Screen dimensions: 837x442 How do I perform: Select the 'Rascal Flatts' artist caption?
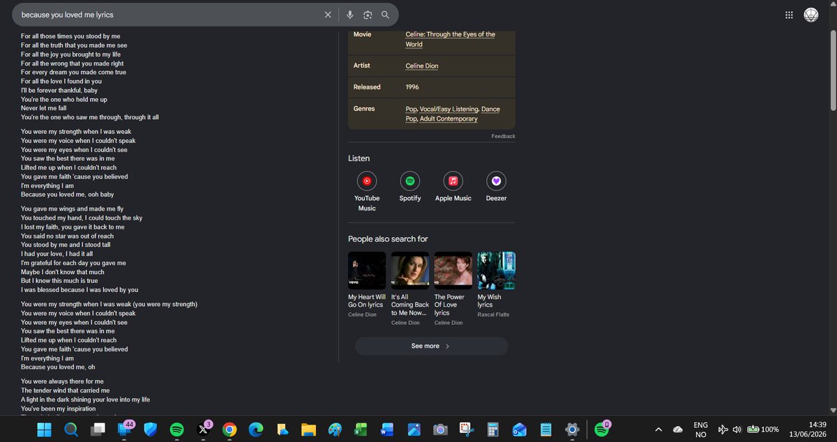(x=493, y=314)
